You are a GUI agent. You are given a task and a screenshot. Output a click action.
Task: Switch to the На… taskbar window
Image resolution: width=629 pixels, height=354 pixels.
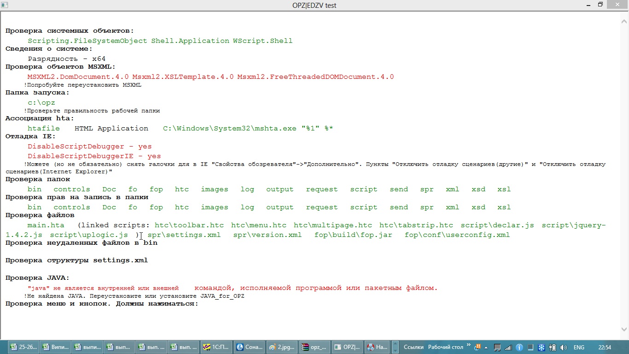(378, 347)
